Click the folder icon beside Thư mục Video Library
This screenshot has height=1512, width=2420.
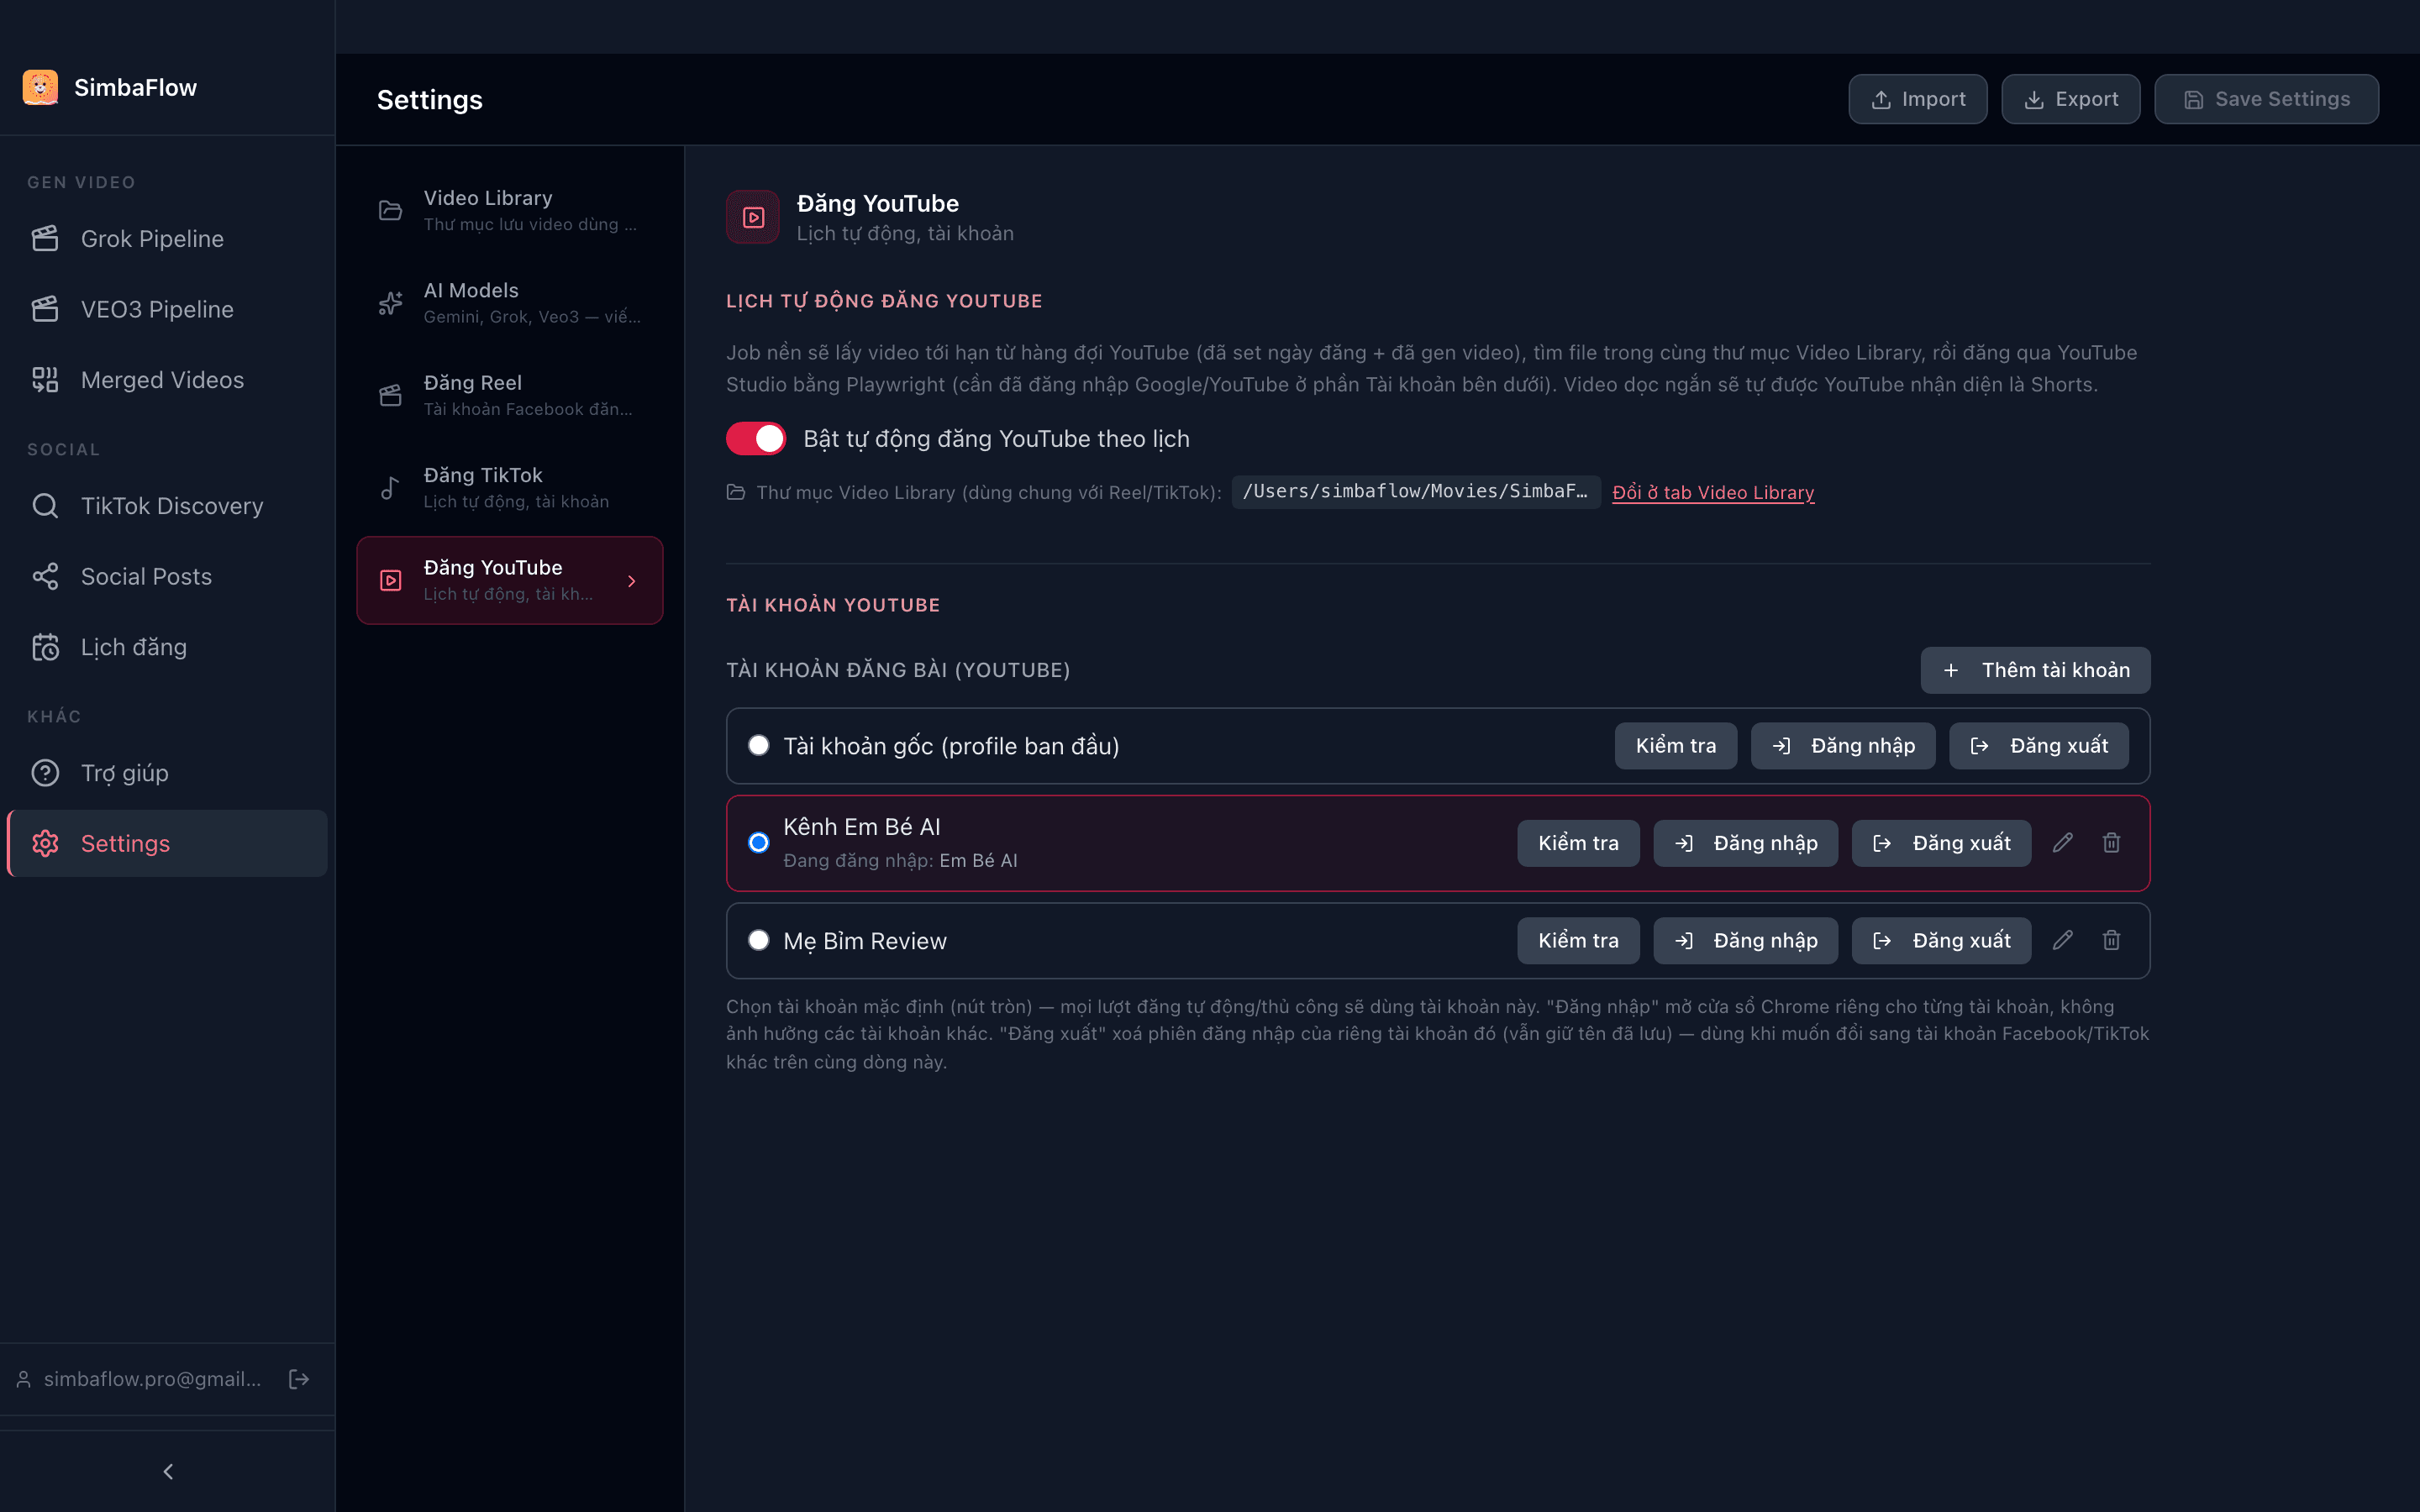(736, 492)
